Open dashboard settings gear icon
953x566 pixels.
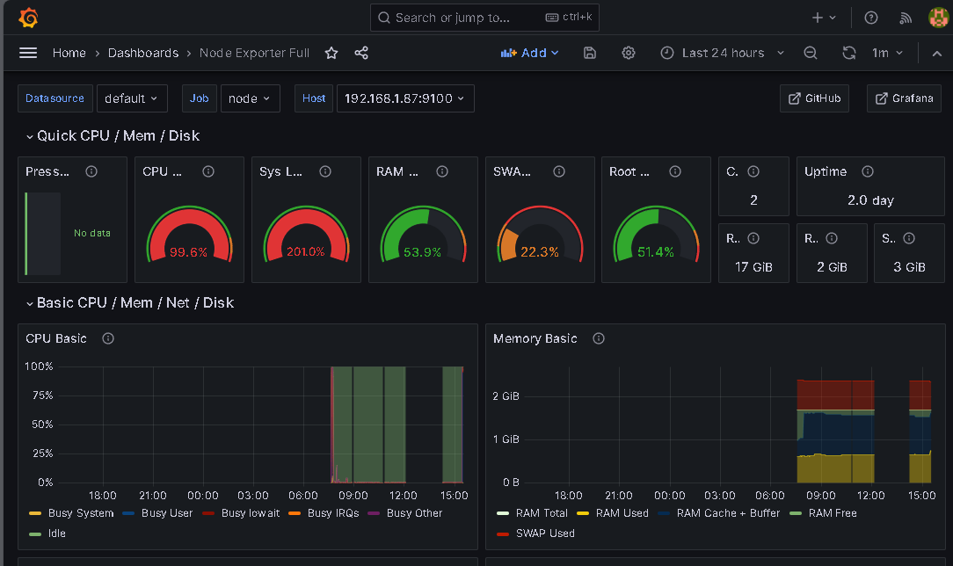(629, 53)
